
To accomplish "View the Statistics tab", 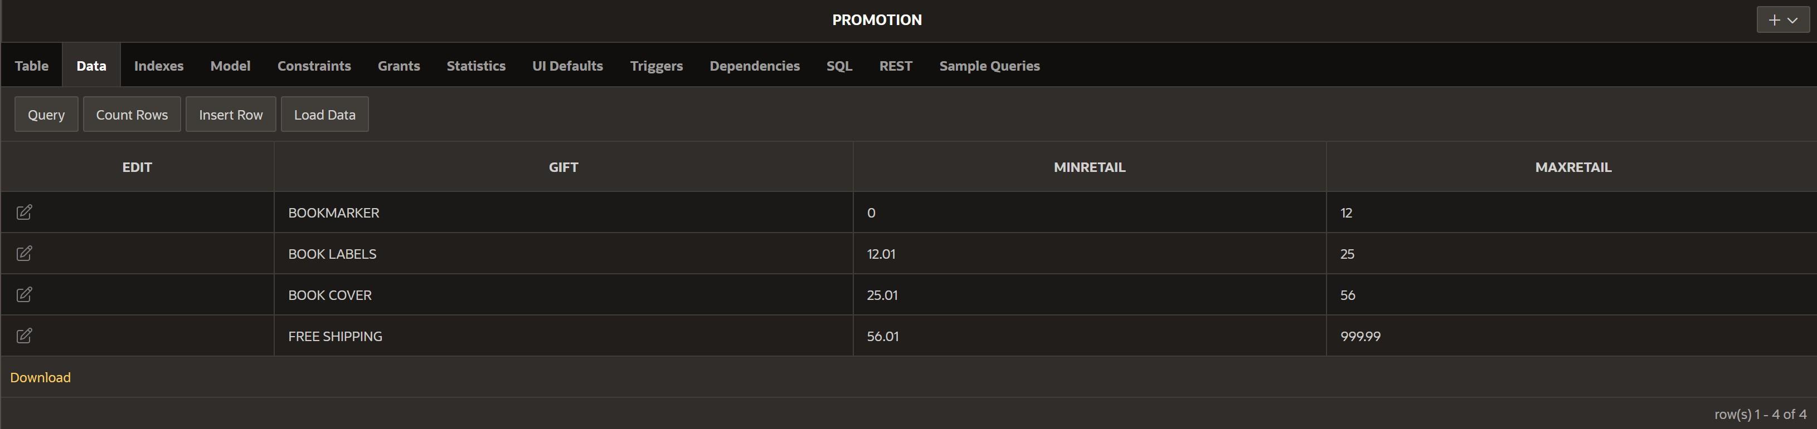I will (x=476, y=66).
